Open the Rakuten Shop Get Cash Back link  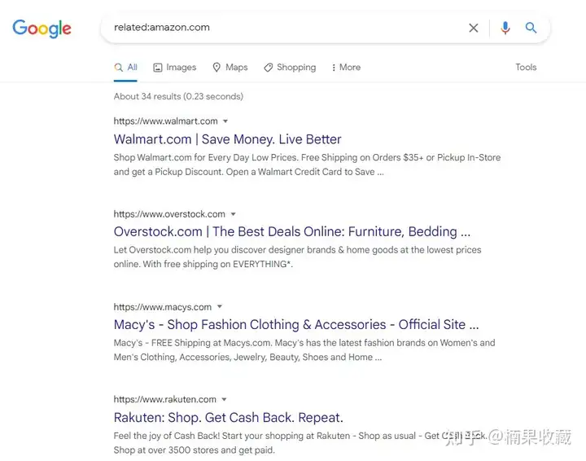coord(229,417)
